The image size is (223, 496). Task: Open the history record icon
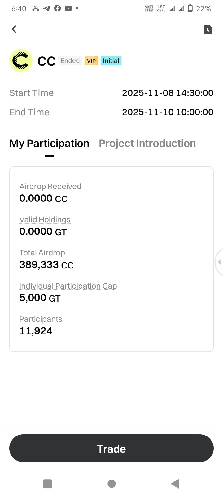point(208,29)
